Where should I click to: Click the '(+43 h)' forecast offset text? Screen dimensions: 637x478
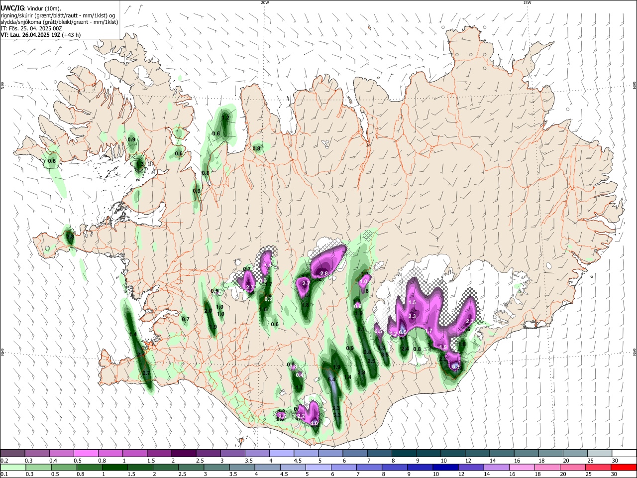[x=72, y=35]
